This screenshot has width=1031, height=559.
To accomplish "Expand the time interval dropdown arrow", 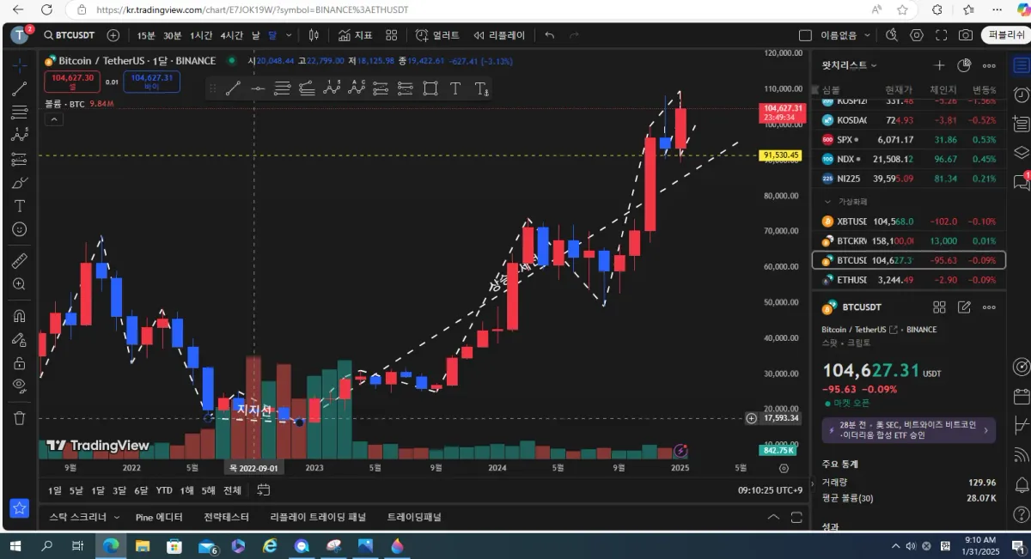I will 289,35.
